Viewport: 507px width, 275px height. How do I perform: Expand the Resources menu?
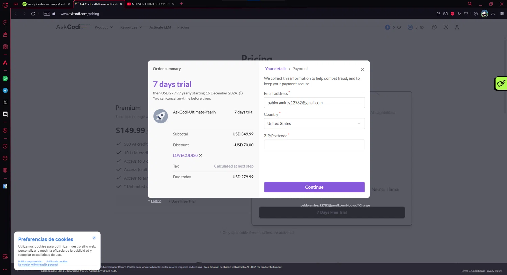(x=131, y=27)
